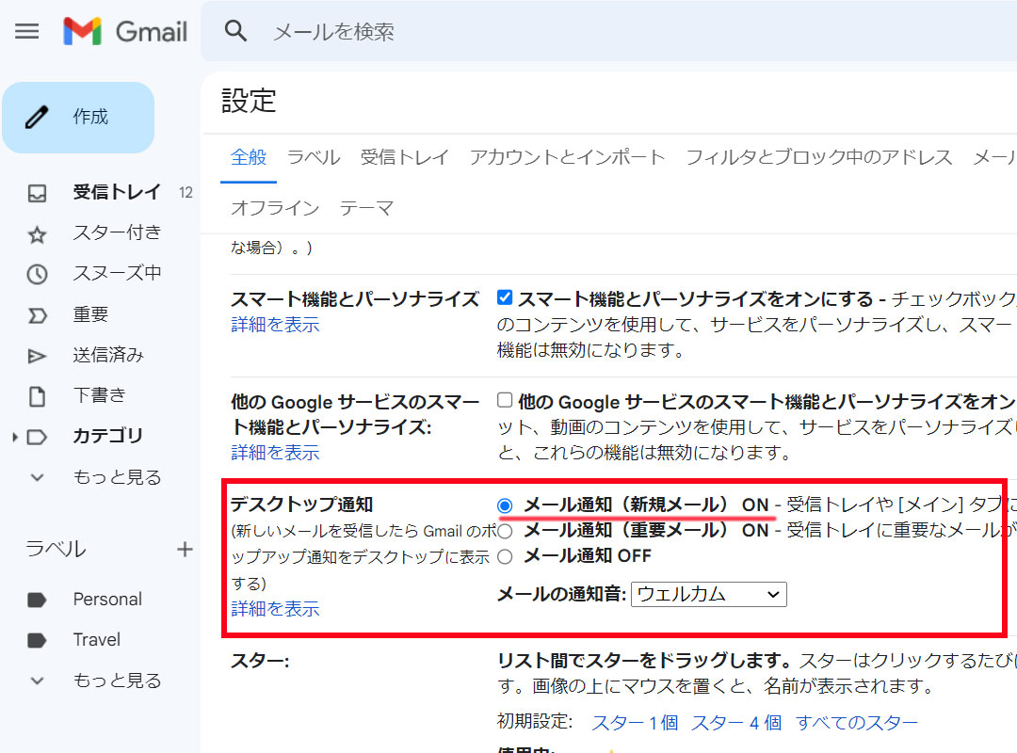Click the search magnifier icon
The image size is (1017, 753).
coord(235,31)
